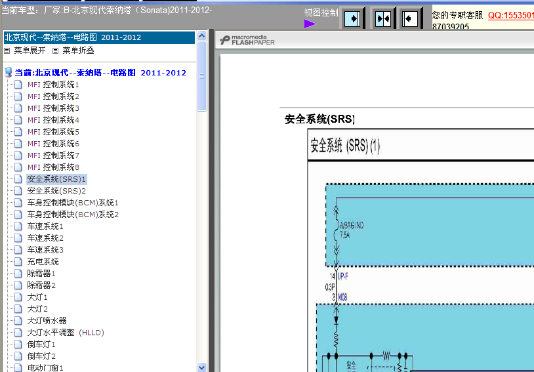
Task: Open 车速系统1 diagram
Action: pyautogui.click(x=45, y=226)
